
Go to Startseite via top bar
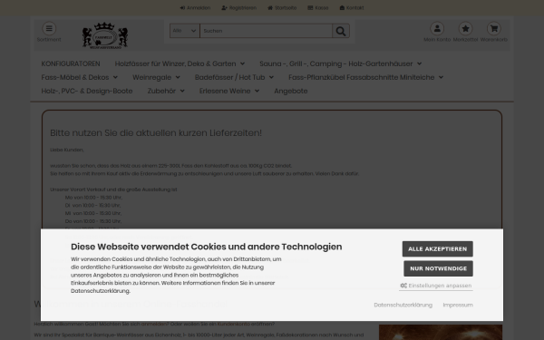coord(282,7)
